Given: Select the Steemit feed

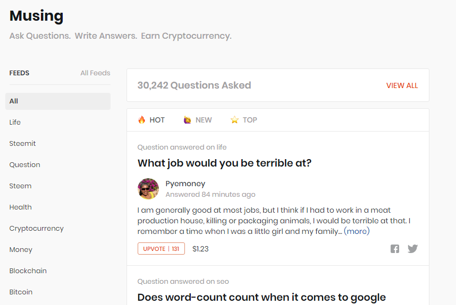Looking at the screenshot, I should (x=22, y=144).
